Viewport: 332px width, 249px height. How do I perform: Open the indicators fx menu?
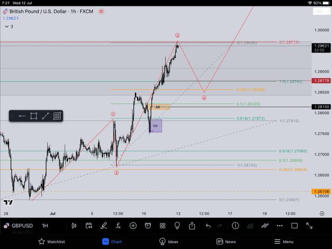point(118,226)
